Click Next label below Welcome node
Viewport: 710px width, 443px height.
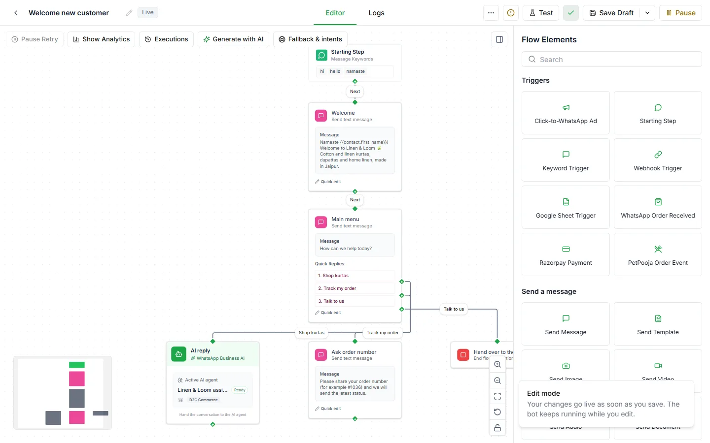[355, 200]
